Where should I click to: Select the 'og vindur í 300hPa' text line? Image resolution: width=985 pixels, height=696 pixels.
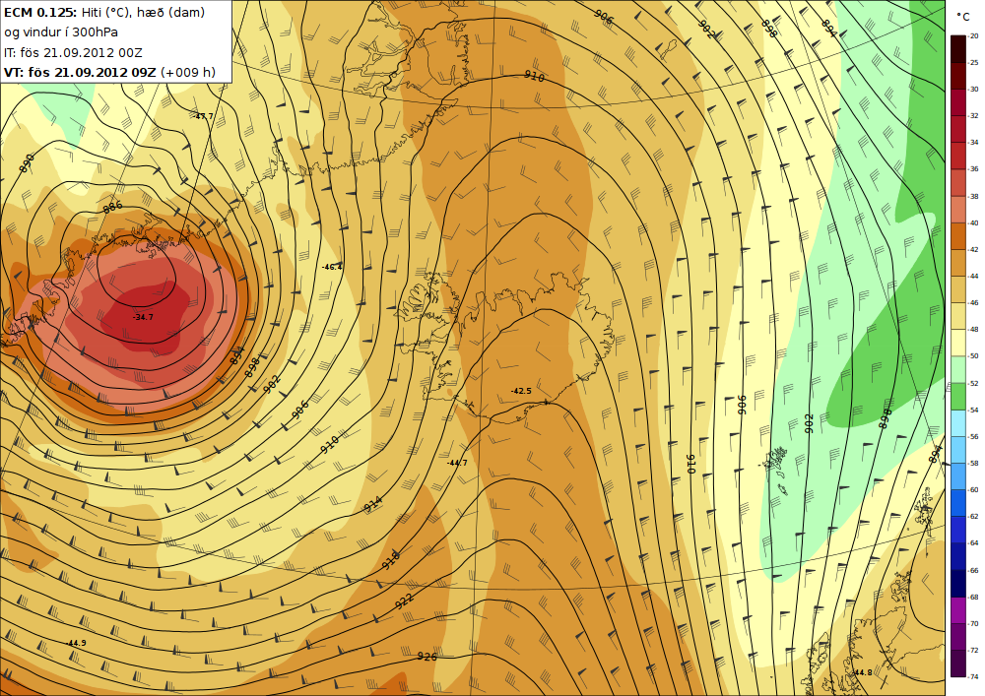[61, 32]
